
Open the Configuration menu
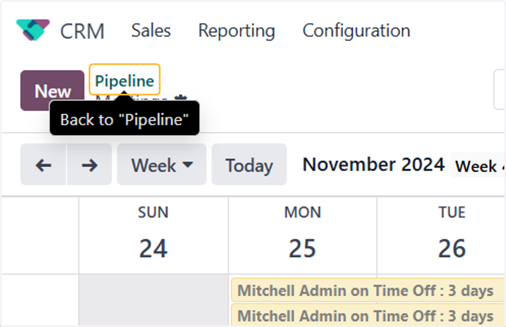[x=356, y=31]
